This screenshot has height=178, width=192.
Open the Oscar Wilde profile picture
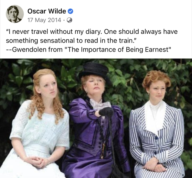pyautogui.click(x=15, y=14)
